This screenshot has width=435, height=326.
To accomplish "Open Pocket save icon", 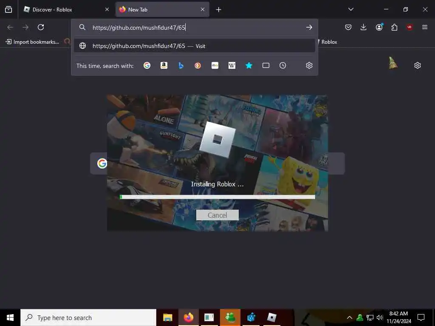I will pyautogui.click(x=348, y=27).
